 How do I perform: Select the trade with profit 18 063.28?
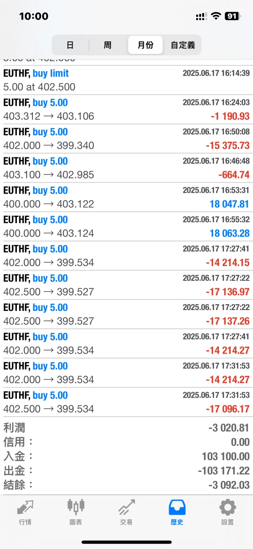[x=126, y=226]
